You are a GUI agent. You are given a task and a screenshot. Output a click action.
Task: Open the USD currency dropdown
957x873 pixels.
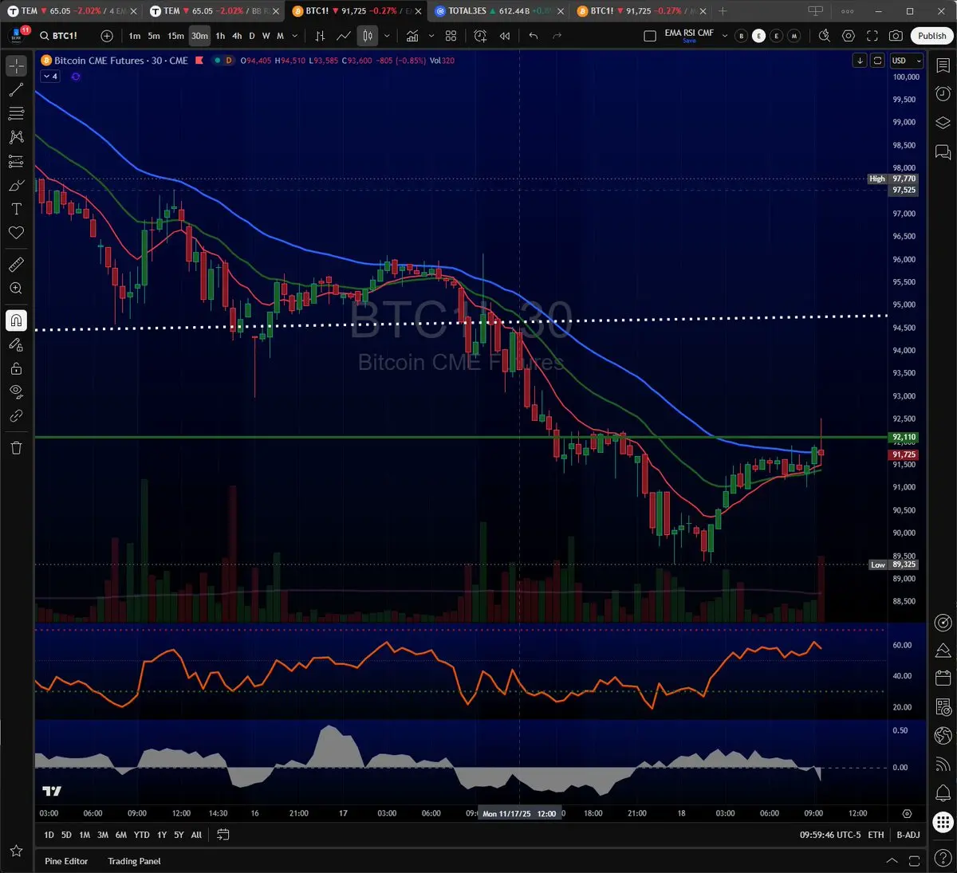pos(907,61)
